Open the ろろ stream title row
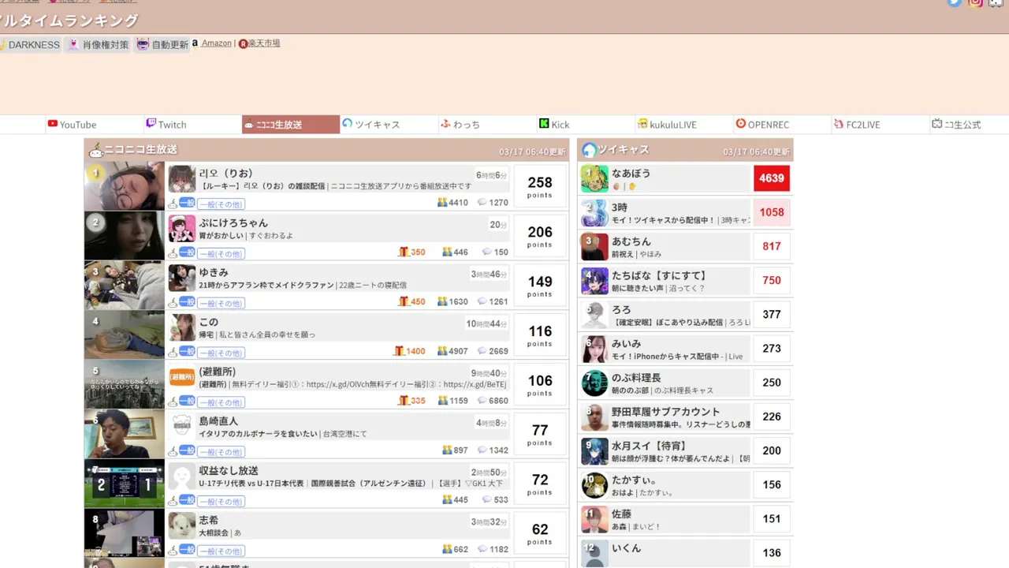This screenshot has width=1009, height=568. click(x=681, y=323)
